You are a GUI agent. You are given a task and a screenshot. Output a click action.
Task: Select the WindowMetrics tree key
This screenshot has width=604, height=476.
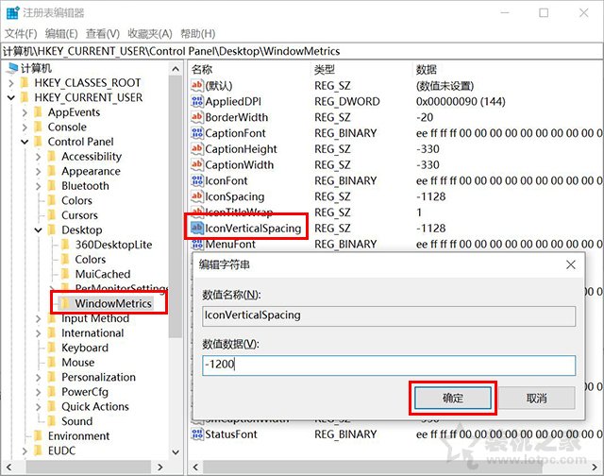(113, 303)
